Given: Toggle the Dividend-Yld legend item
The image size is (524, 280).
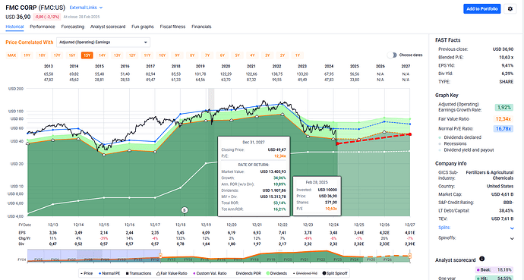Looking at the screenshot, I should [x=305, y=273].
